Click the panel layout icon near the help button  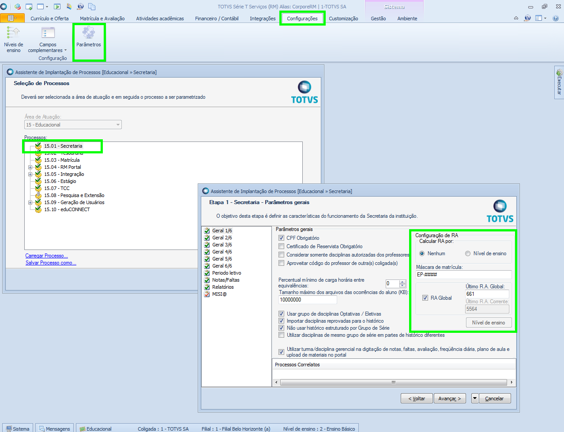coord(538,18)
